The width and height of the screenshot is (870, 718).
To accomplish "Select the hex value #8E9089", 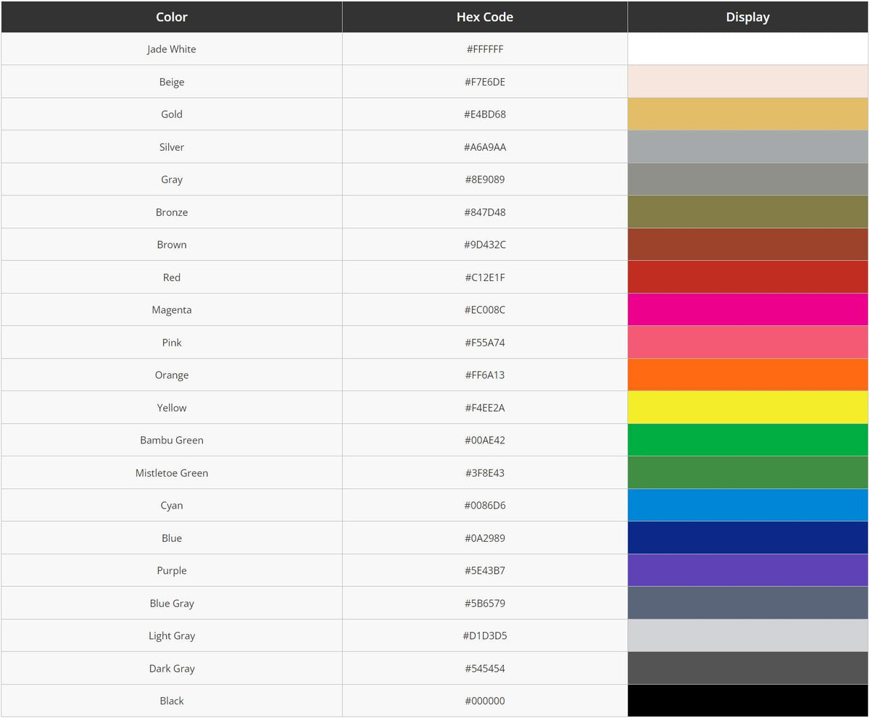I will point(485,180).
